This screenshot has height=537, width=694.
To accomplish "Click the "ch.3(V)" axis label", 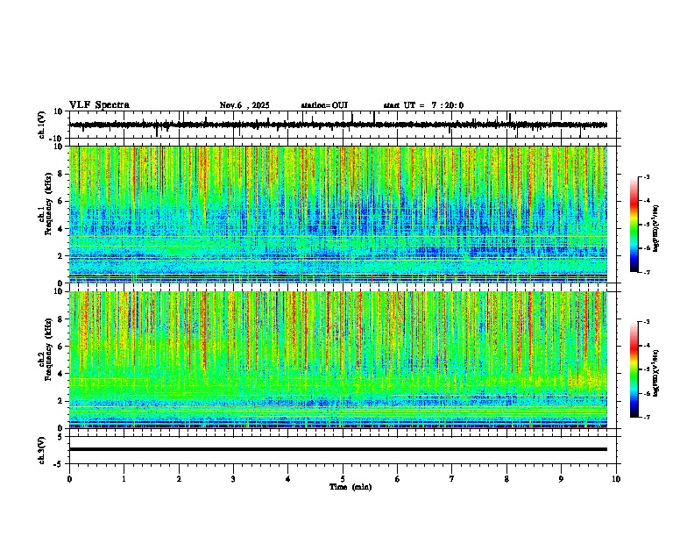I will (42, 450).
